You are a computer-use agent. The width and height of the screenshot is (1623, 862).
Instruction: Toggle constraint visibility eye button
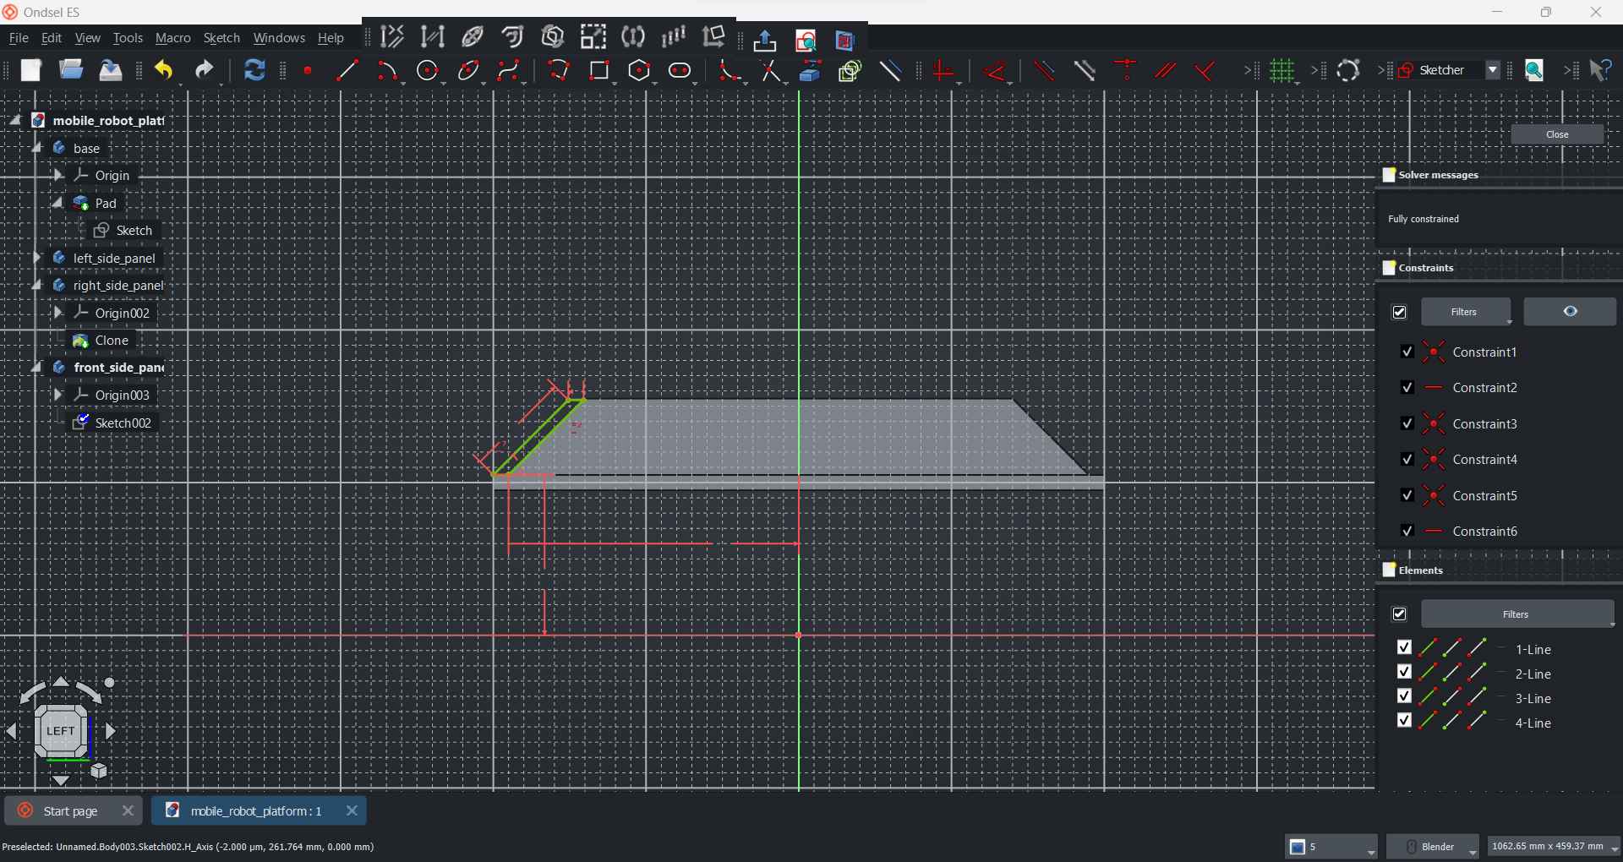pyautogui.click(x=1570, y=312)
